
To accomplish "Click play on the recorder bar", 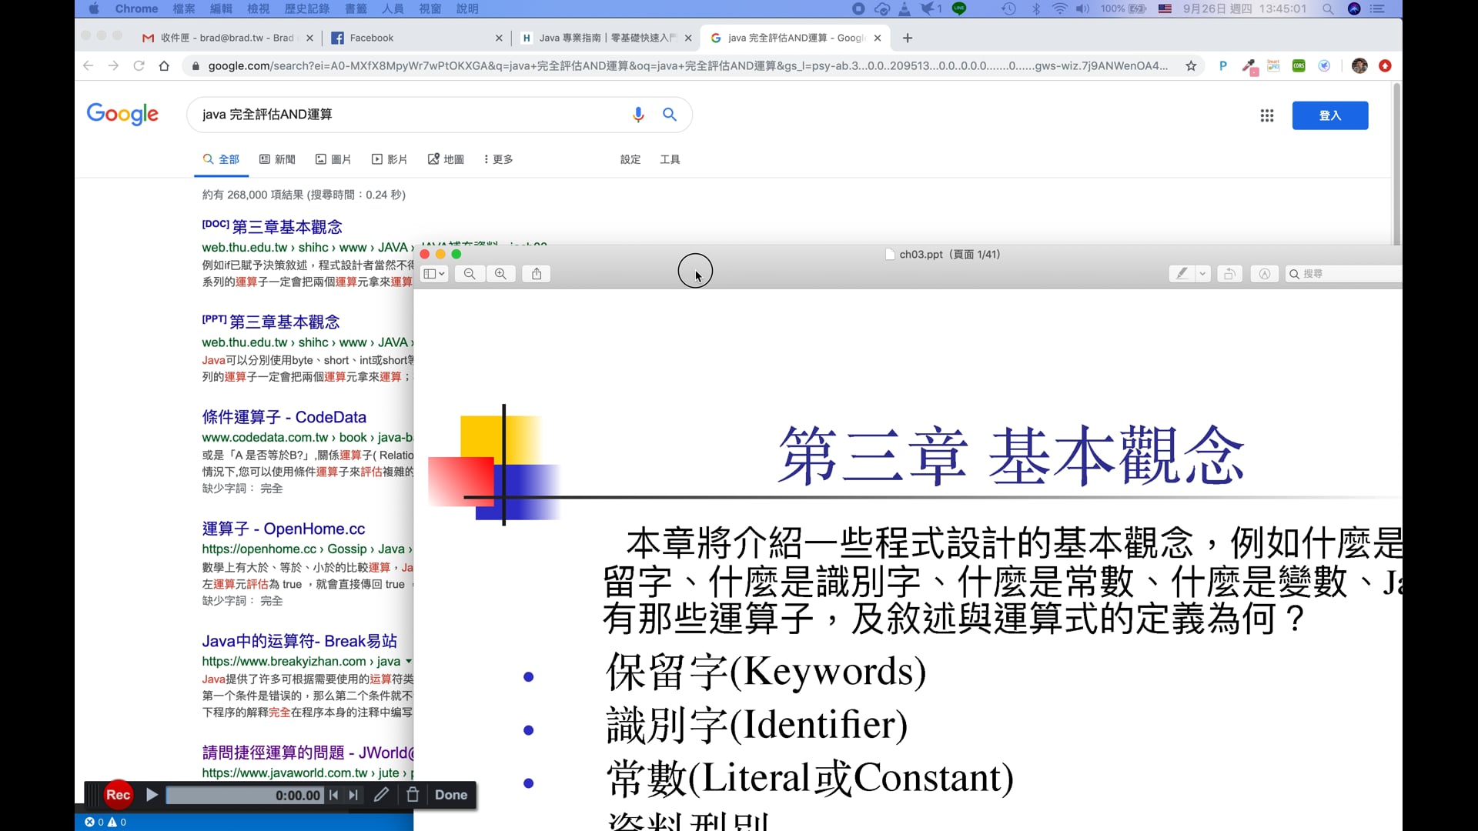I will pos(152,795).
